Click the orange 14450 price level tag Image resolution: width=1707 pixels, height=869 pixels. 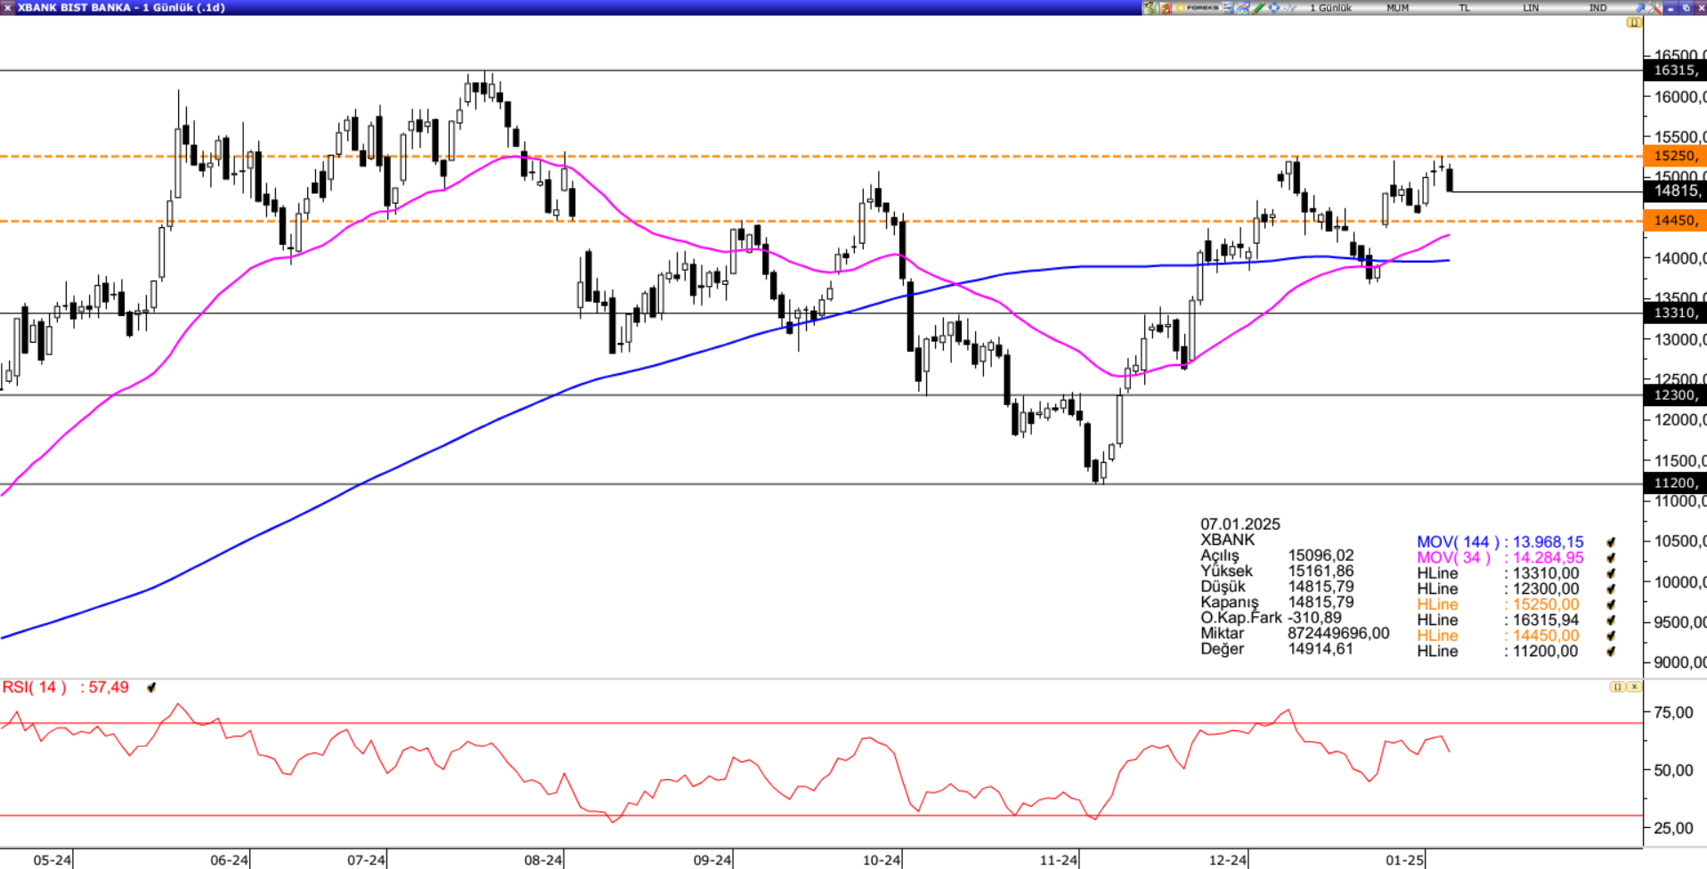point(1675,220)
